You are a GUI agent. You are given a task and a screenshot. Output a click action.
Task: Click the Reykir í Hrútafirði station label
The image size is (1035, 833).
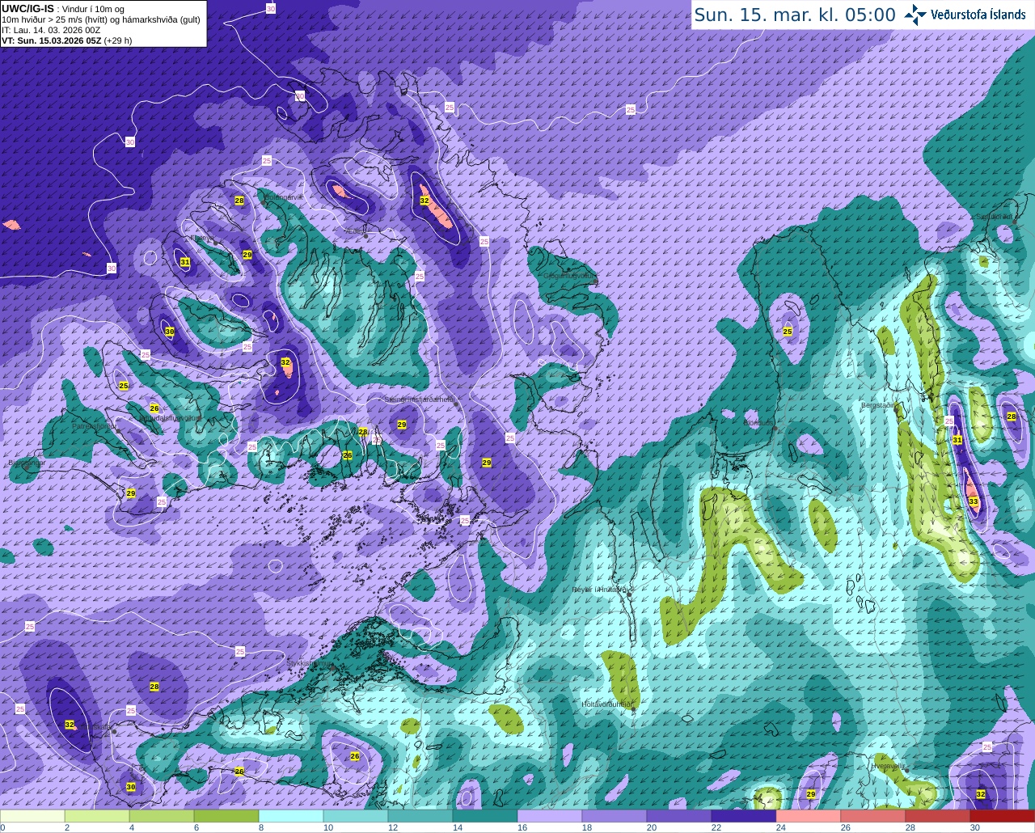click(601, 590)
